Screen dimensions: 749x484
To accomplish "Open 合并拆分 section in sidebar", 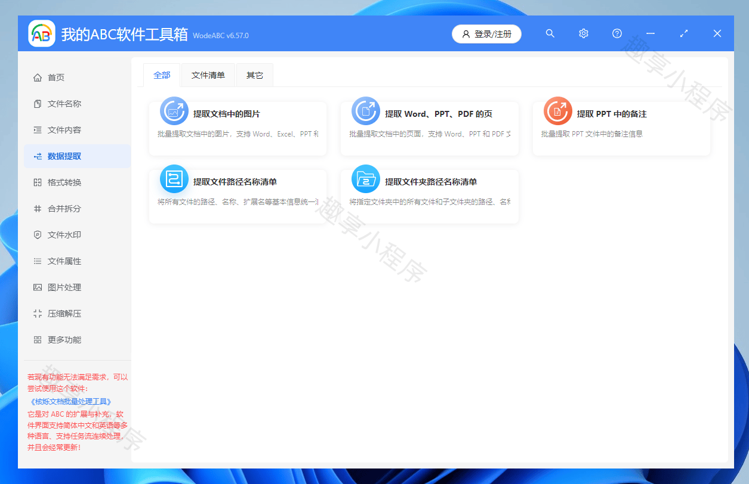I will point(78,209).
